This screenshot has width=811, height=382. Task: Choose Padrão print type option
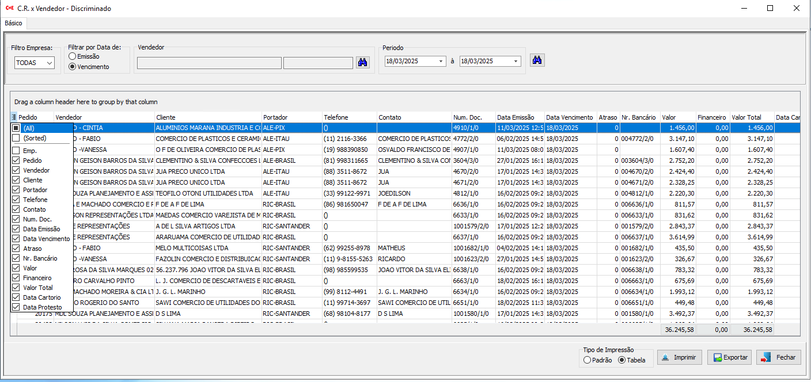(587, 360)
